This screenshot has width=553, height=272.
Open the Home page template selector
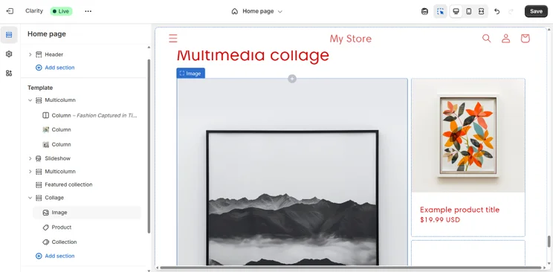click(257, 11)
